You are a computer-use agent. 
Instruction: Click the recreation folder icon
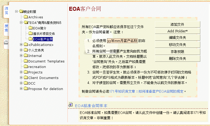[26, 67]
